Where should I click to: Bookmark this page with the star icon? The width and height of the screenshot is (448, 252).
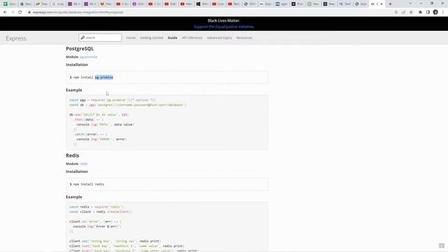point(411,13)
